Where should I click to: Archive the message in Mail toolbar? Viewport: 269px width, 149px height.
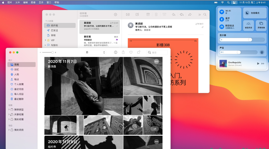tap(148, 15)
